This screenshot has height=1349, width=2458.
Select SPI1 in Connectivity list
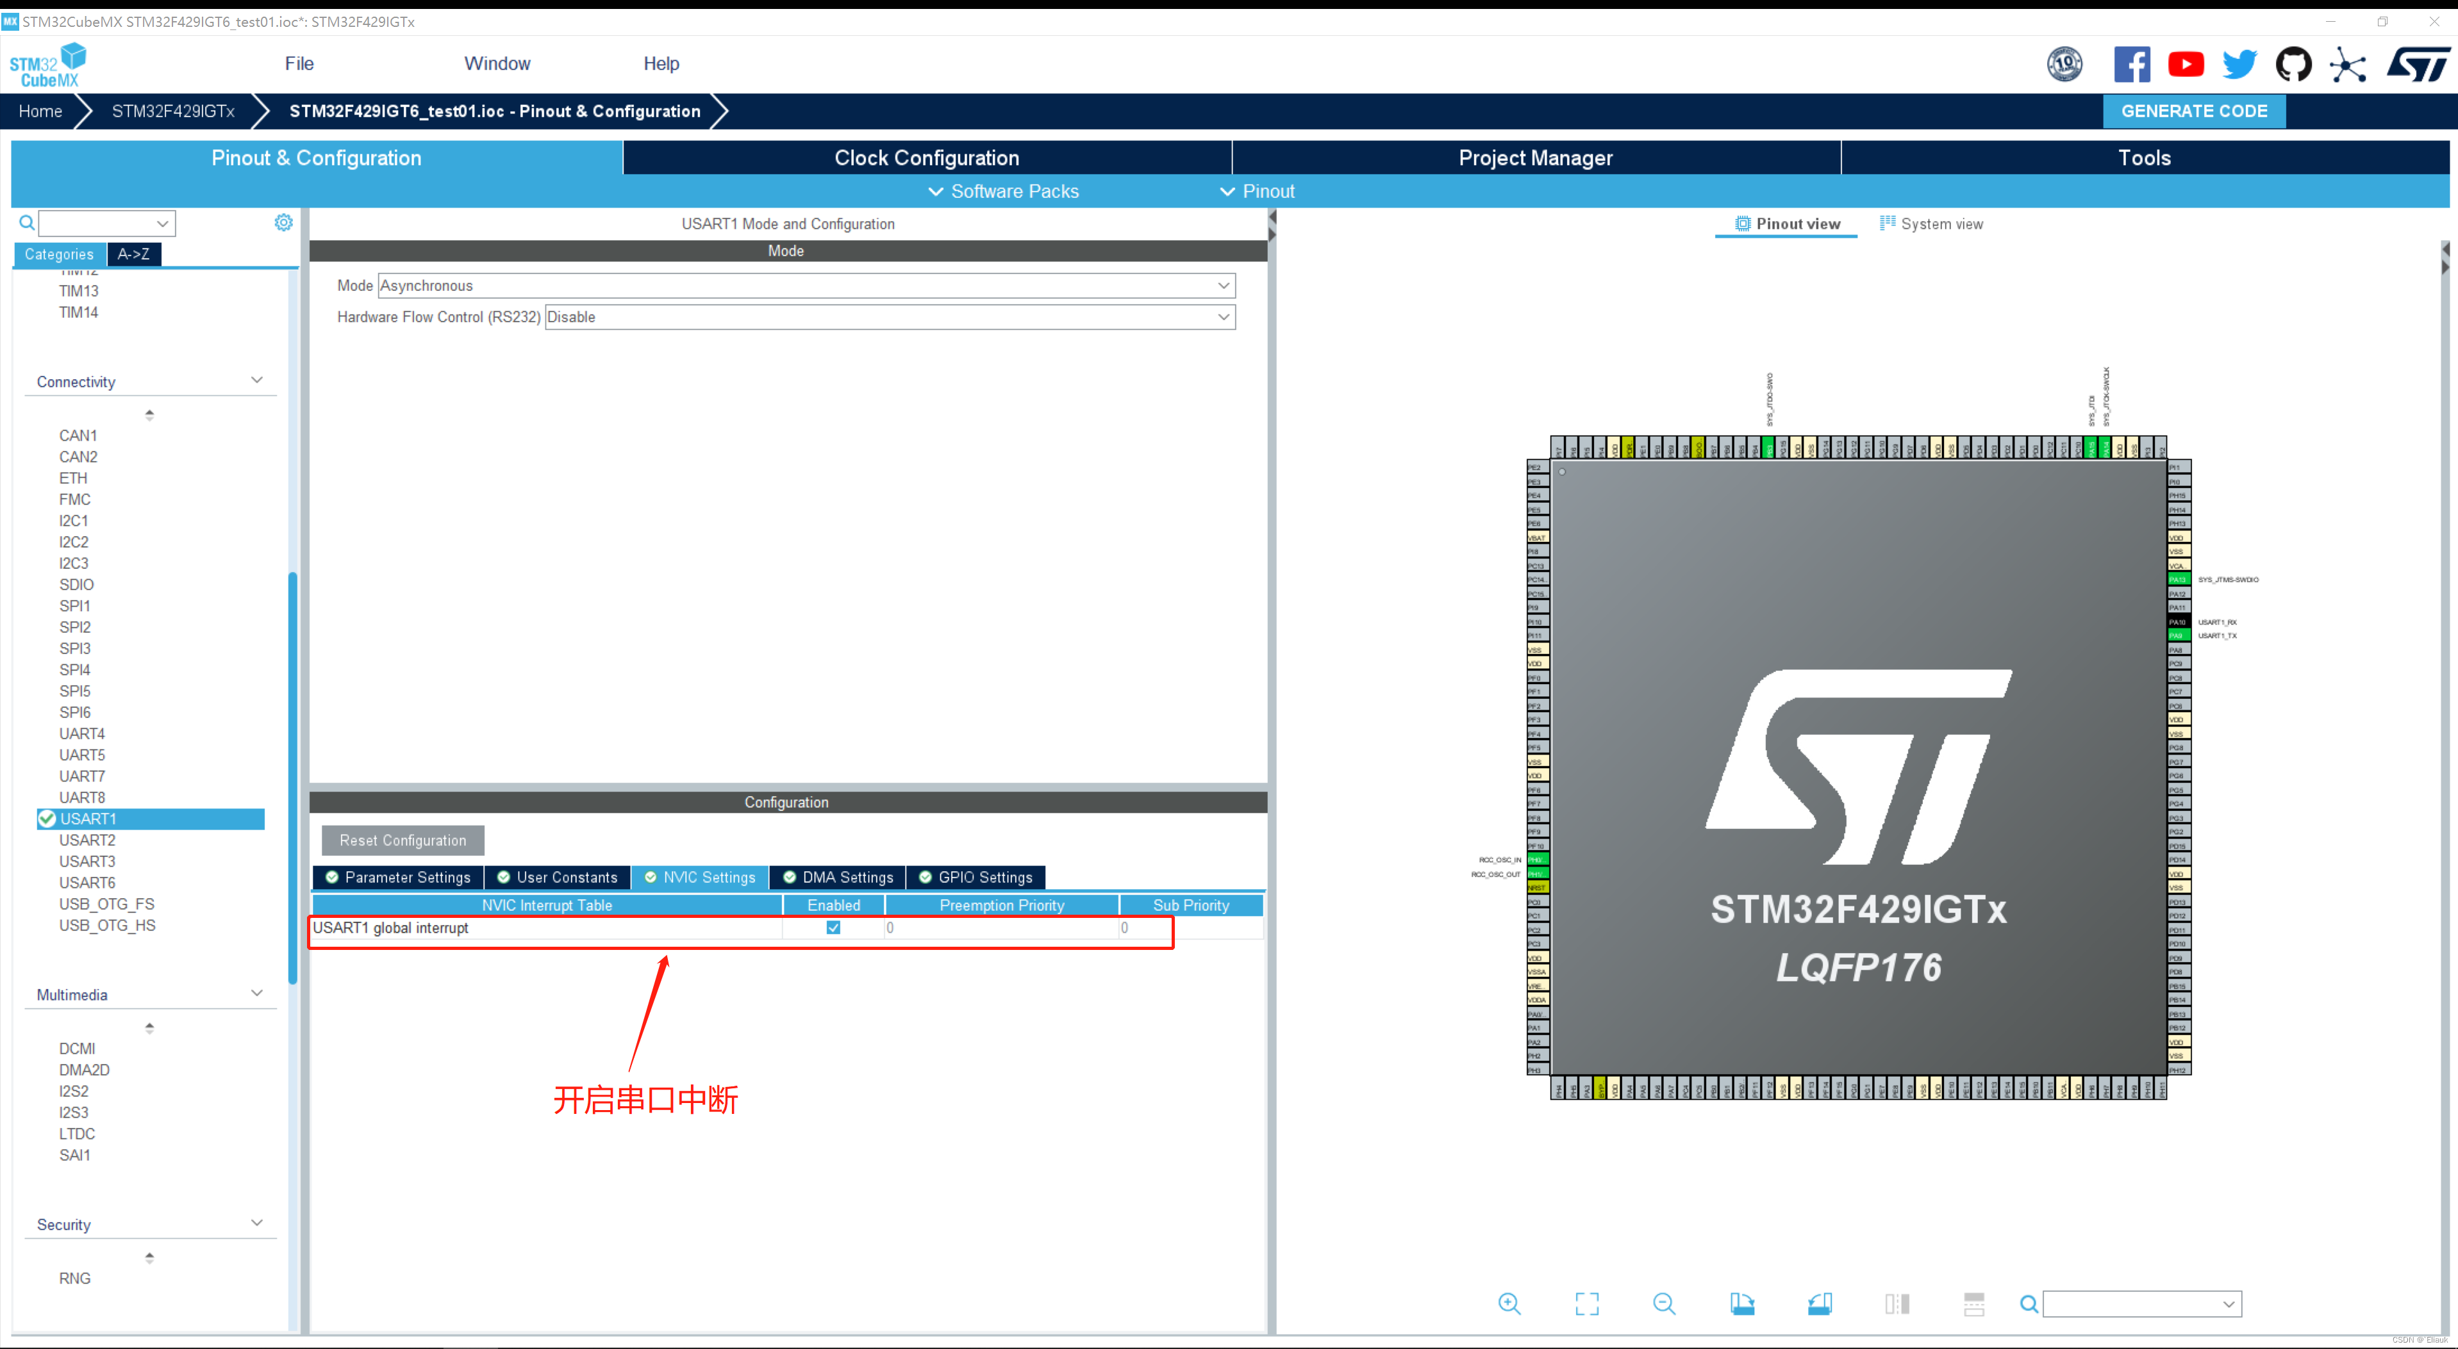coord(74,605)
